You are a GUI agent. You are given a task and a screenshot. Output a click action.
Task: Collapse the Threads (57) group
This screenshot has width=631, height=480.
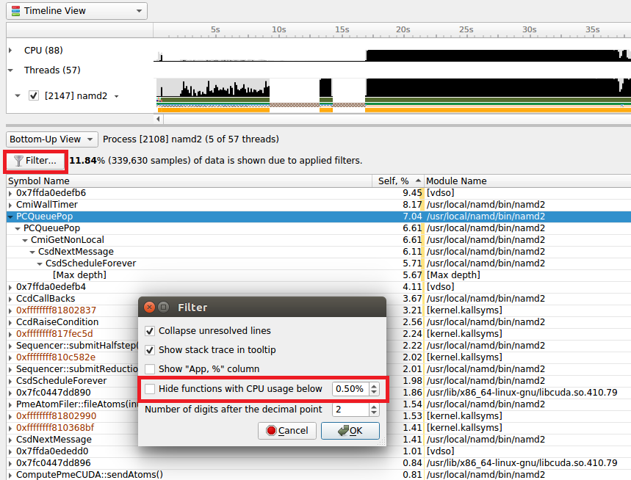coord(9,70)
